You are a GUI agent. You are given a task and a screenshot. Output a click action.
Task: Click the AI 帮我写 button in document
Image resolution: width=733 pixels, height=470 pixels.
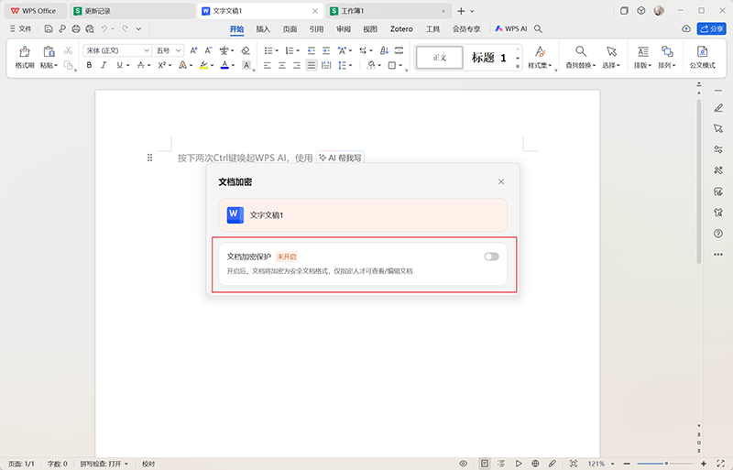[x=340, y=158]
